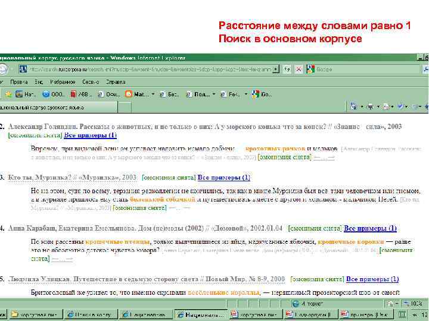Click the highlighted words 'весёленькие кораллы'
The height and width of the screenshot is (321, 429).
pyautogui.click(x=223, y=292)
